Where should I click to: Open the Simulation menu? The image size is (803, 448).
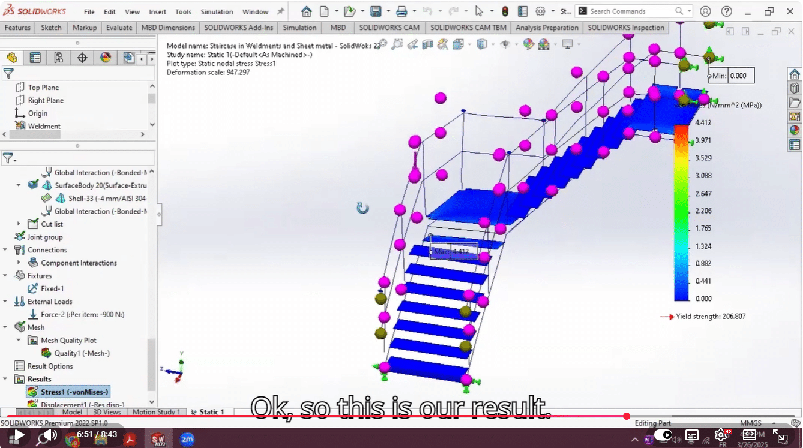click(x=217, y=11)
